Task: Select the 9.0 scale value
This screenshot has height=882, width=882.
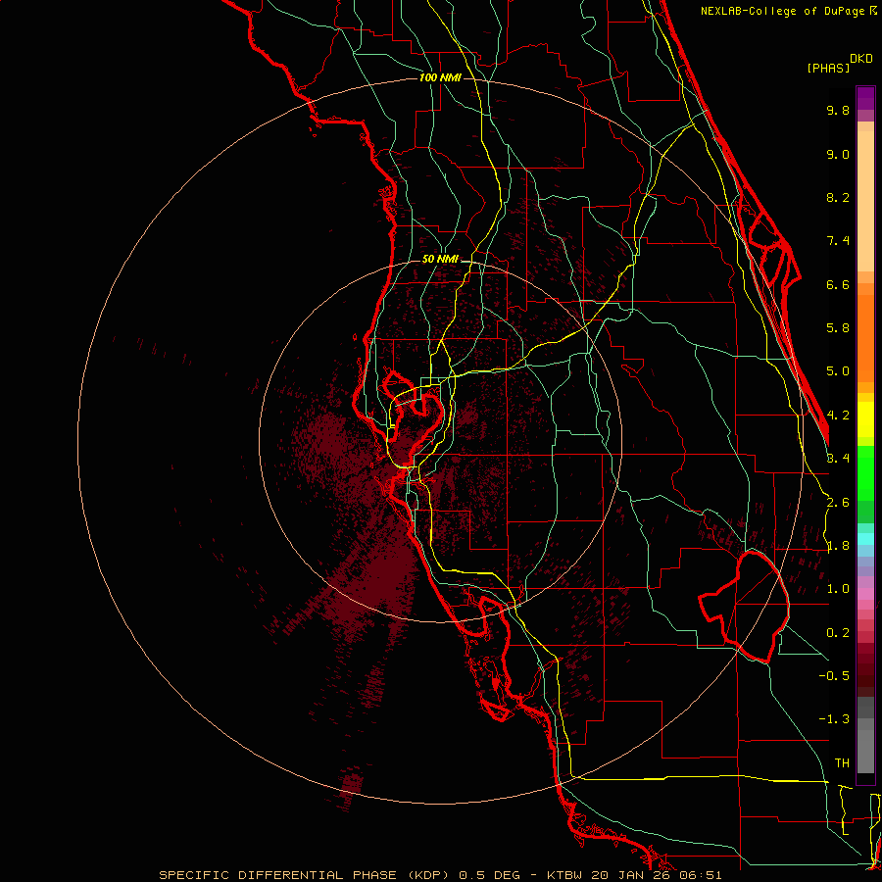Action: [x=838, y=154]
